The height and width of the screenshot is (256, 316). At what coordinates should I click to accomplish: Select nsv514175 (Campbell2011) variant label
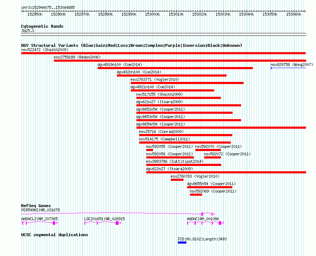[164, 139]
